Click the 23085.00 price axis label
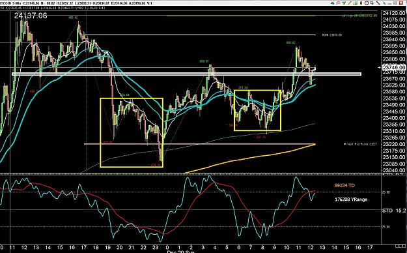The width and height of the screenshot is (407, 253). (x=394, y=164)
